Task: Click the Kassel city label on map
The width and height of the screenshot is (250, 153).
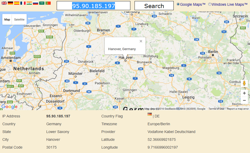Action: tap(119, 98)
